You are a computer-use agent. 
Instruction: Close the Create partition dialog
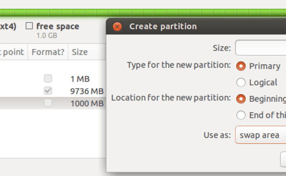117,27
